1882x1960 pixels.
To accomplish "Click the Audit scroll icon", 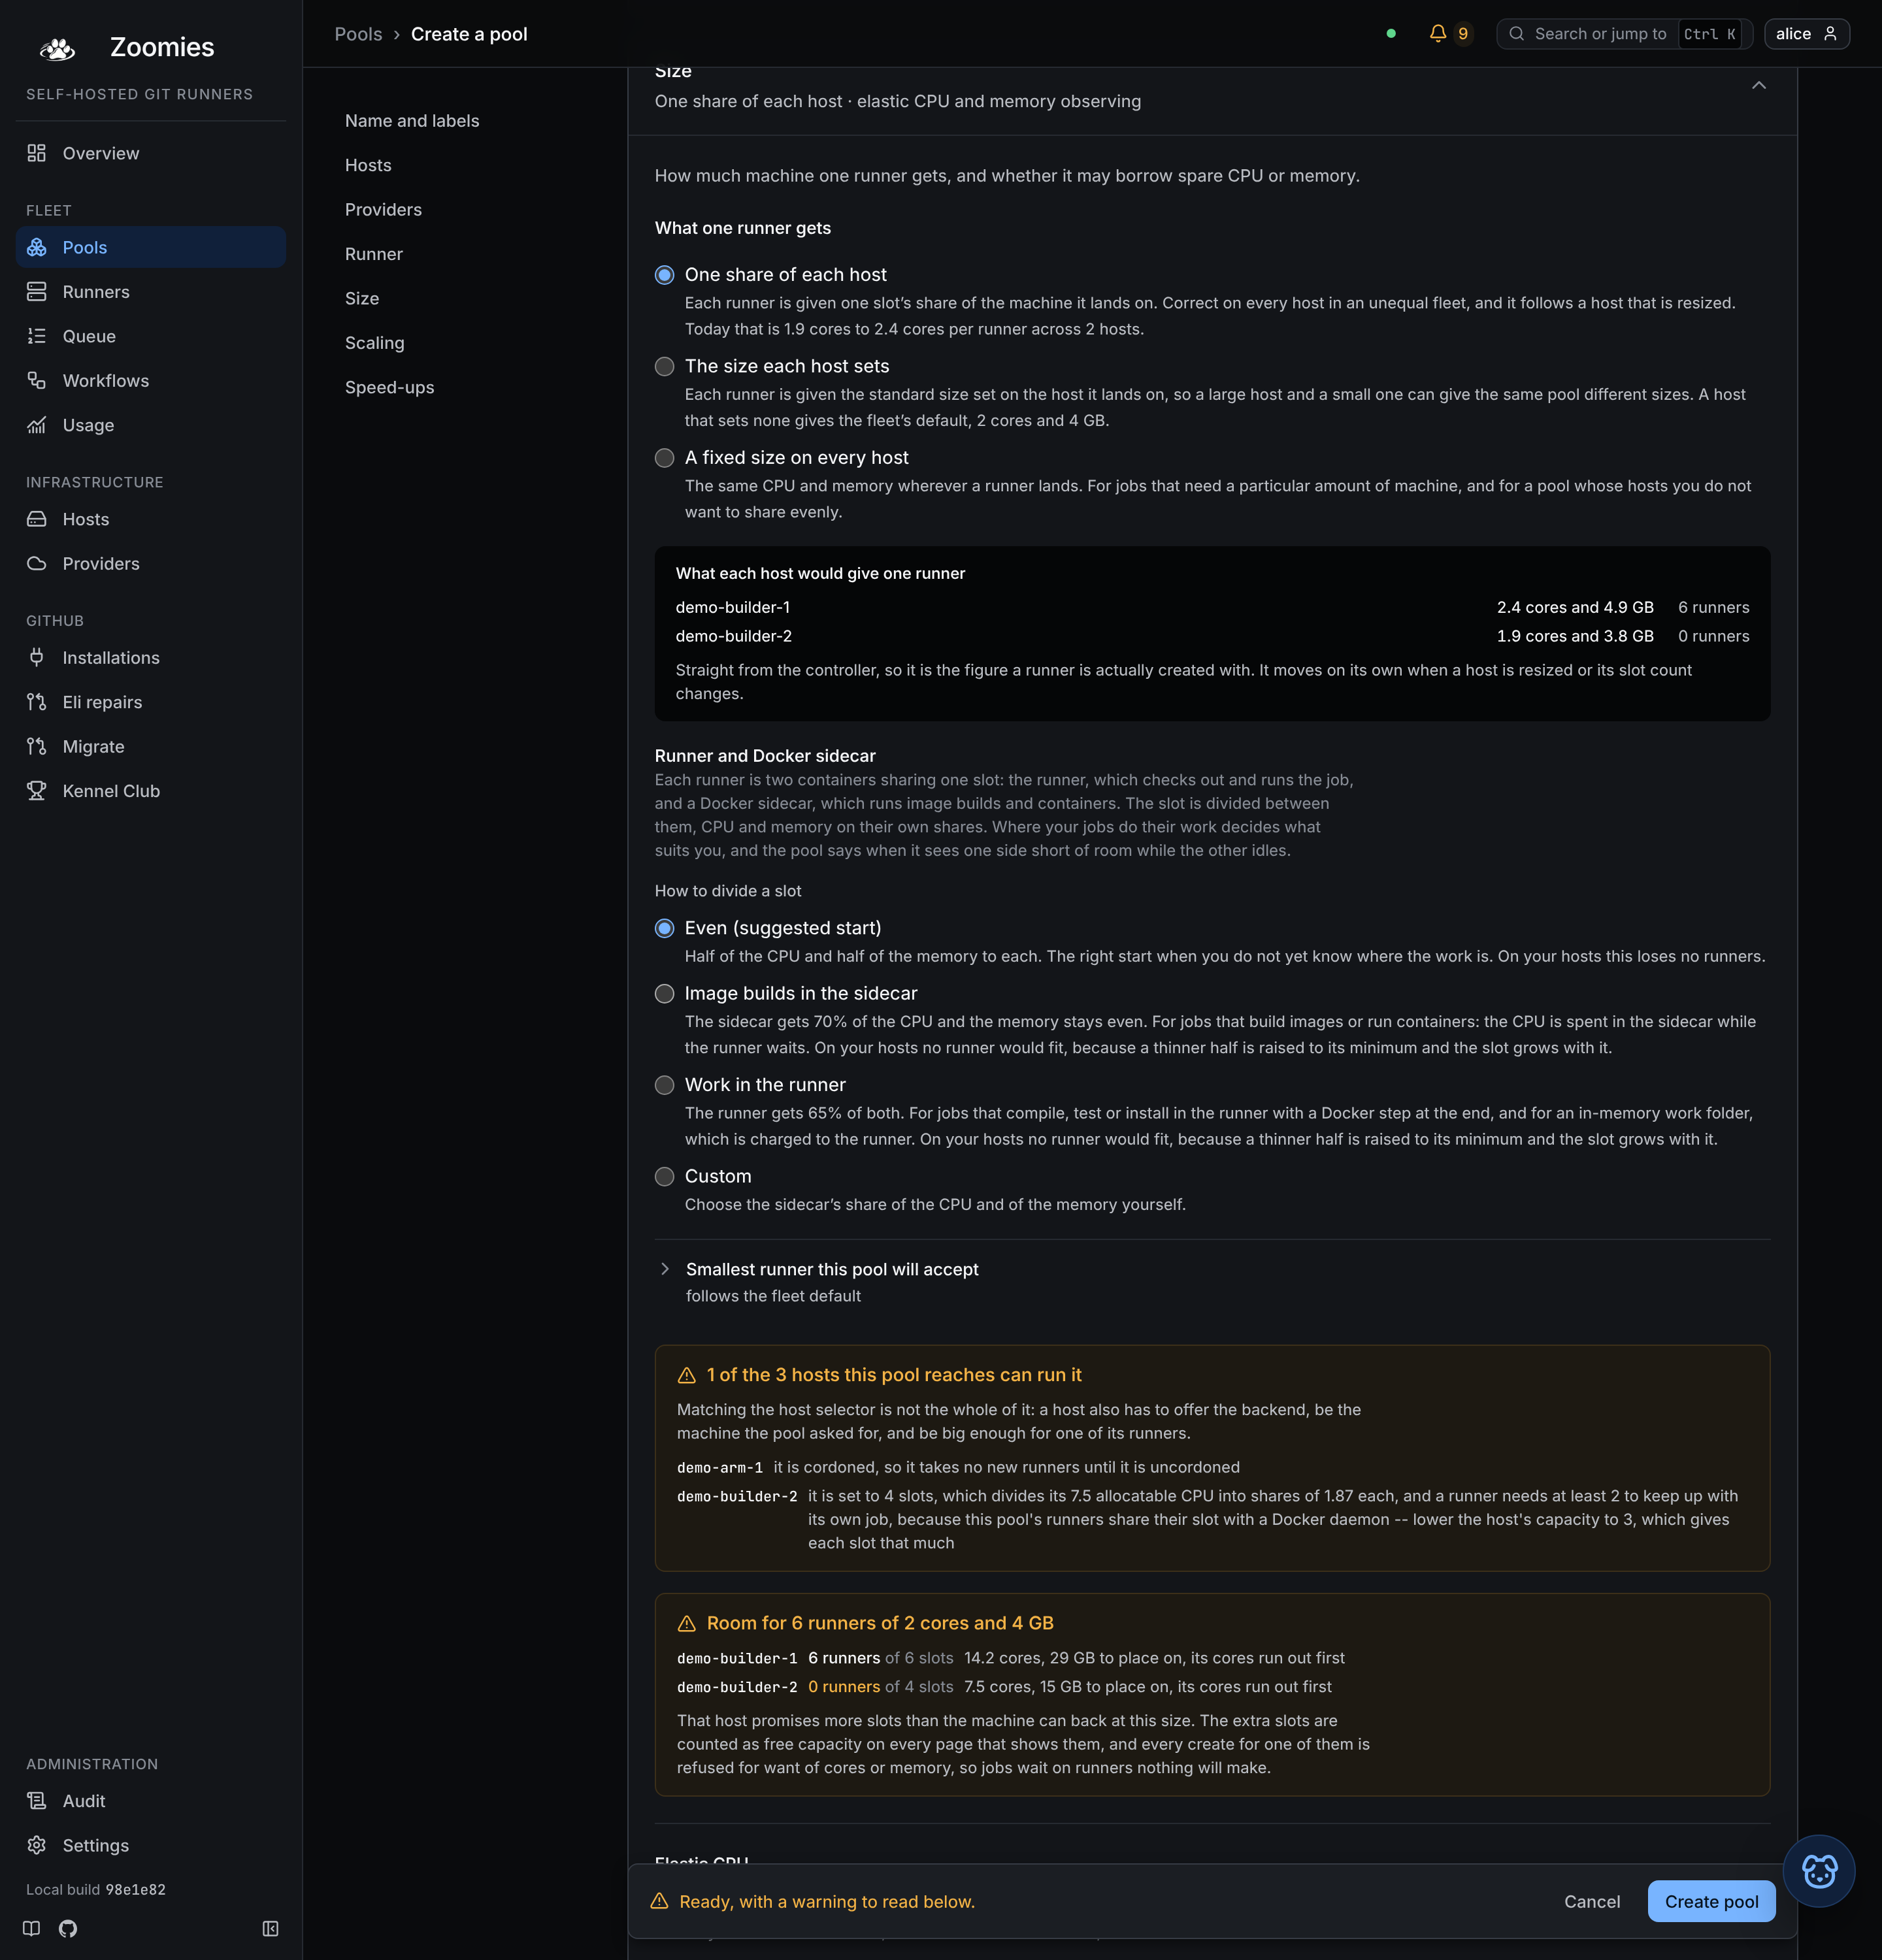I will [x=37, y=1801].
